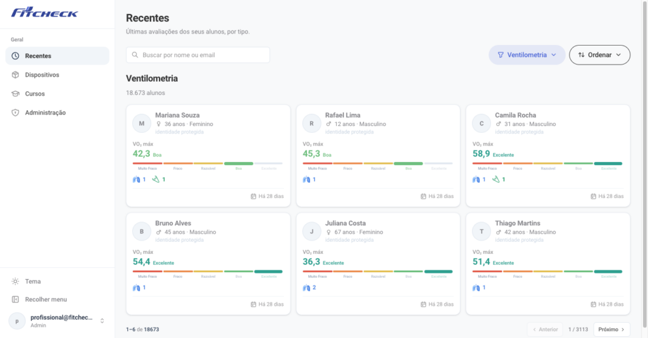Click Rafael Lima's avatar circle R
This screenshot has height=338, width=648.
[311, 123]
